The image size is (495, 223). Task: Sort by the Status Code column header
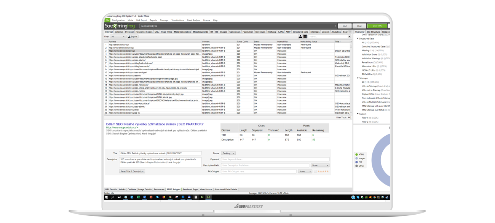click(244, 41)
